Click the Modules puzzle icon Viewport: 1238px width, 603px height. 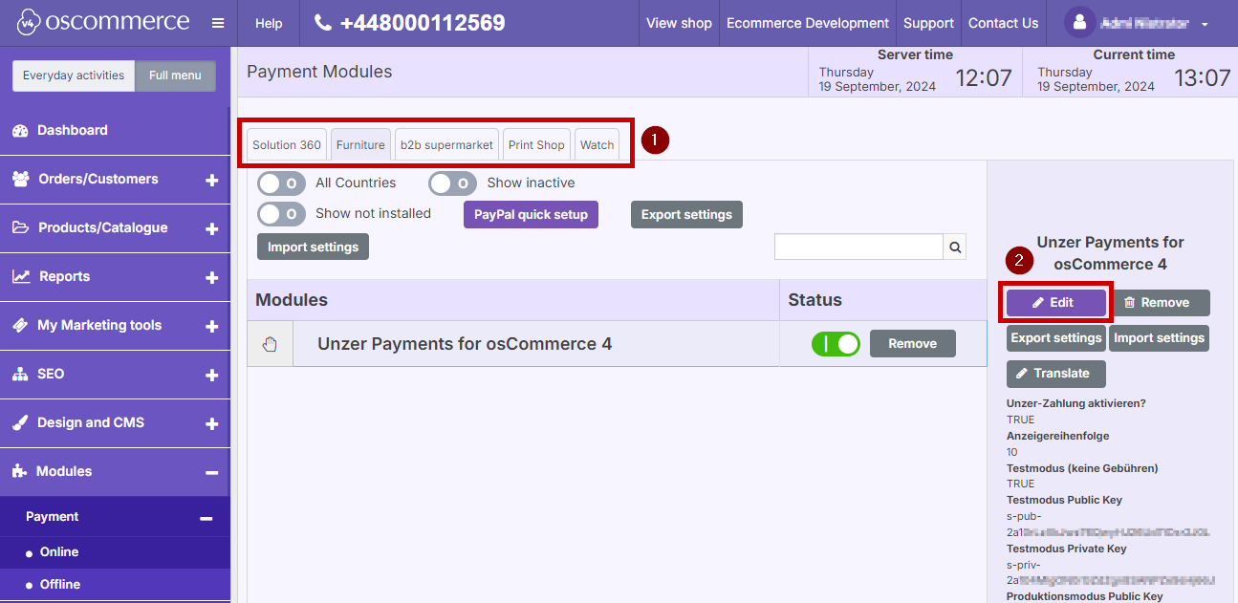click(19, 472)
